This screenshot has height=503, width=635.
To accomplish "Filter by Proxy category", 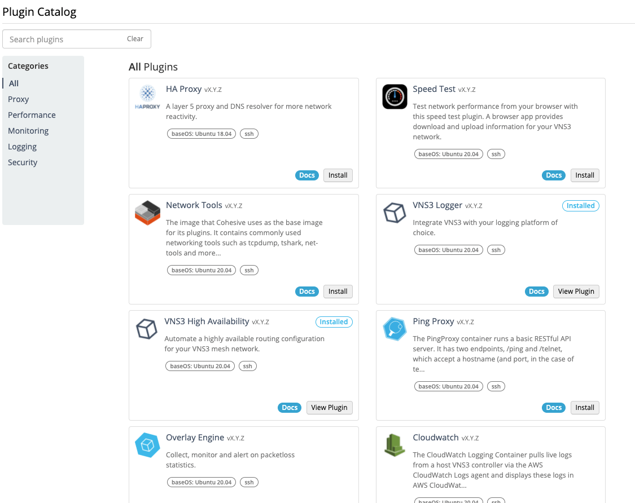I will [x=19, y=99].
